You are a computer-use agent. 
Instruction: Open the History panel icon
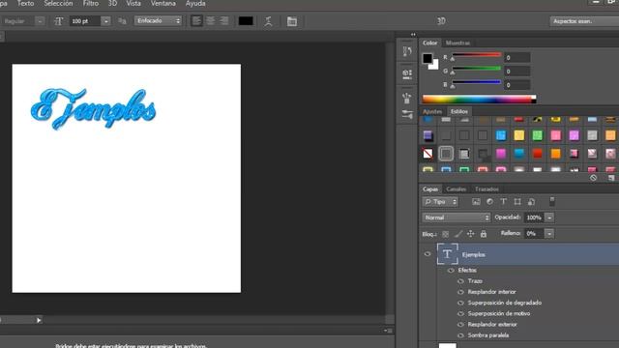pos(407,51)
